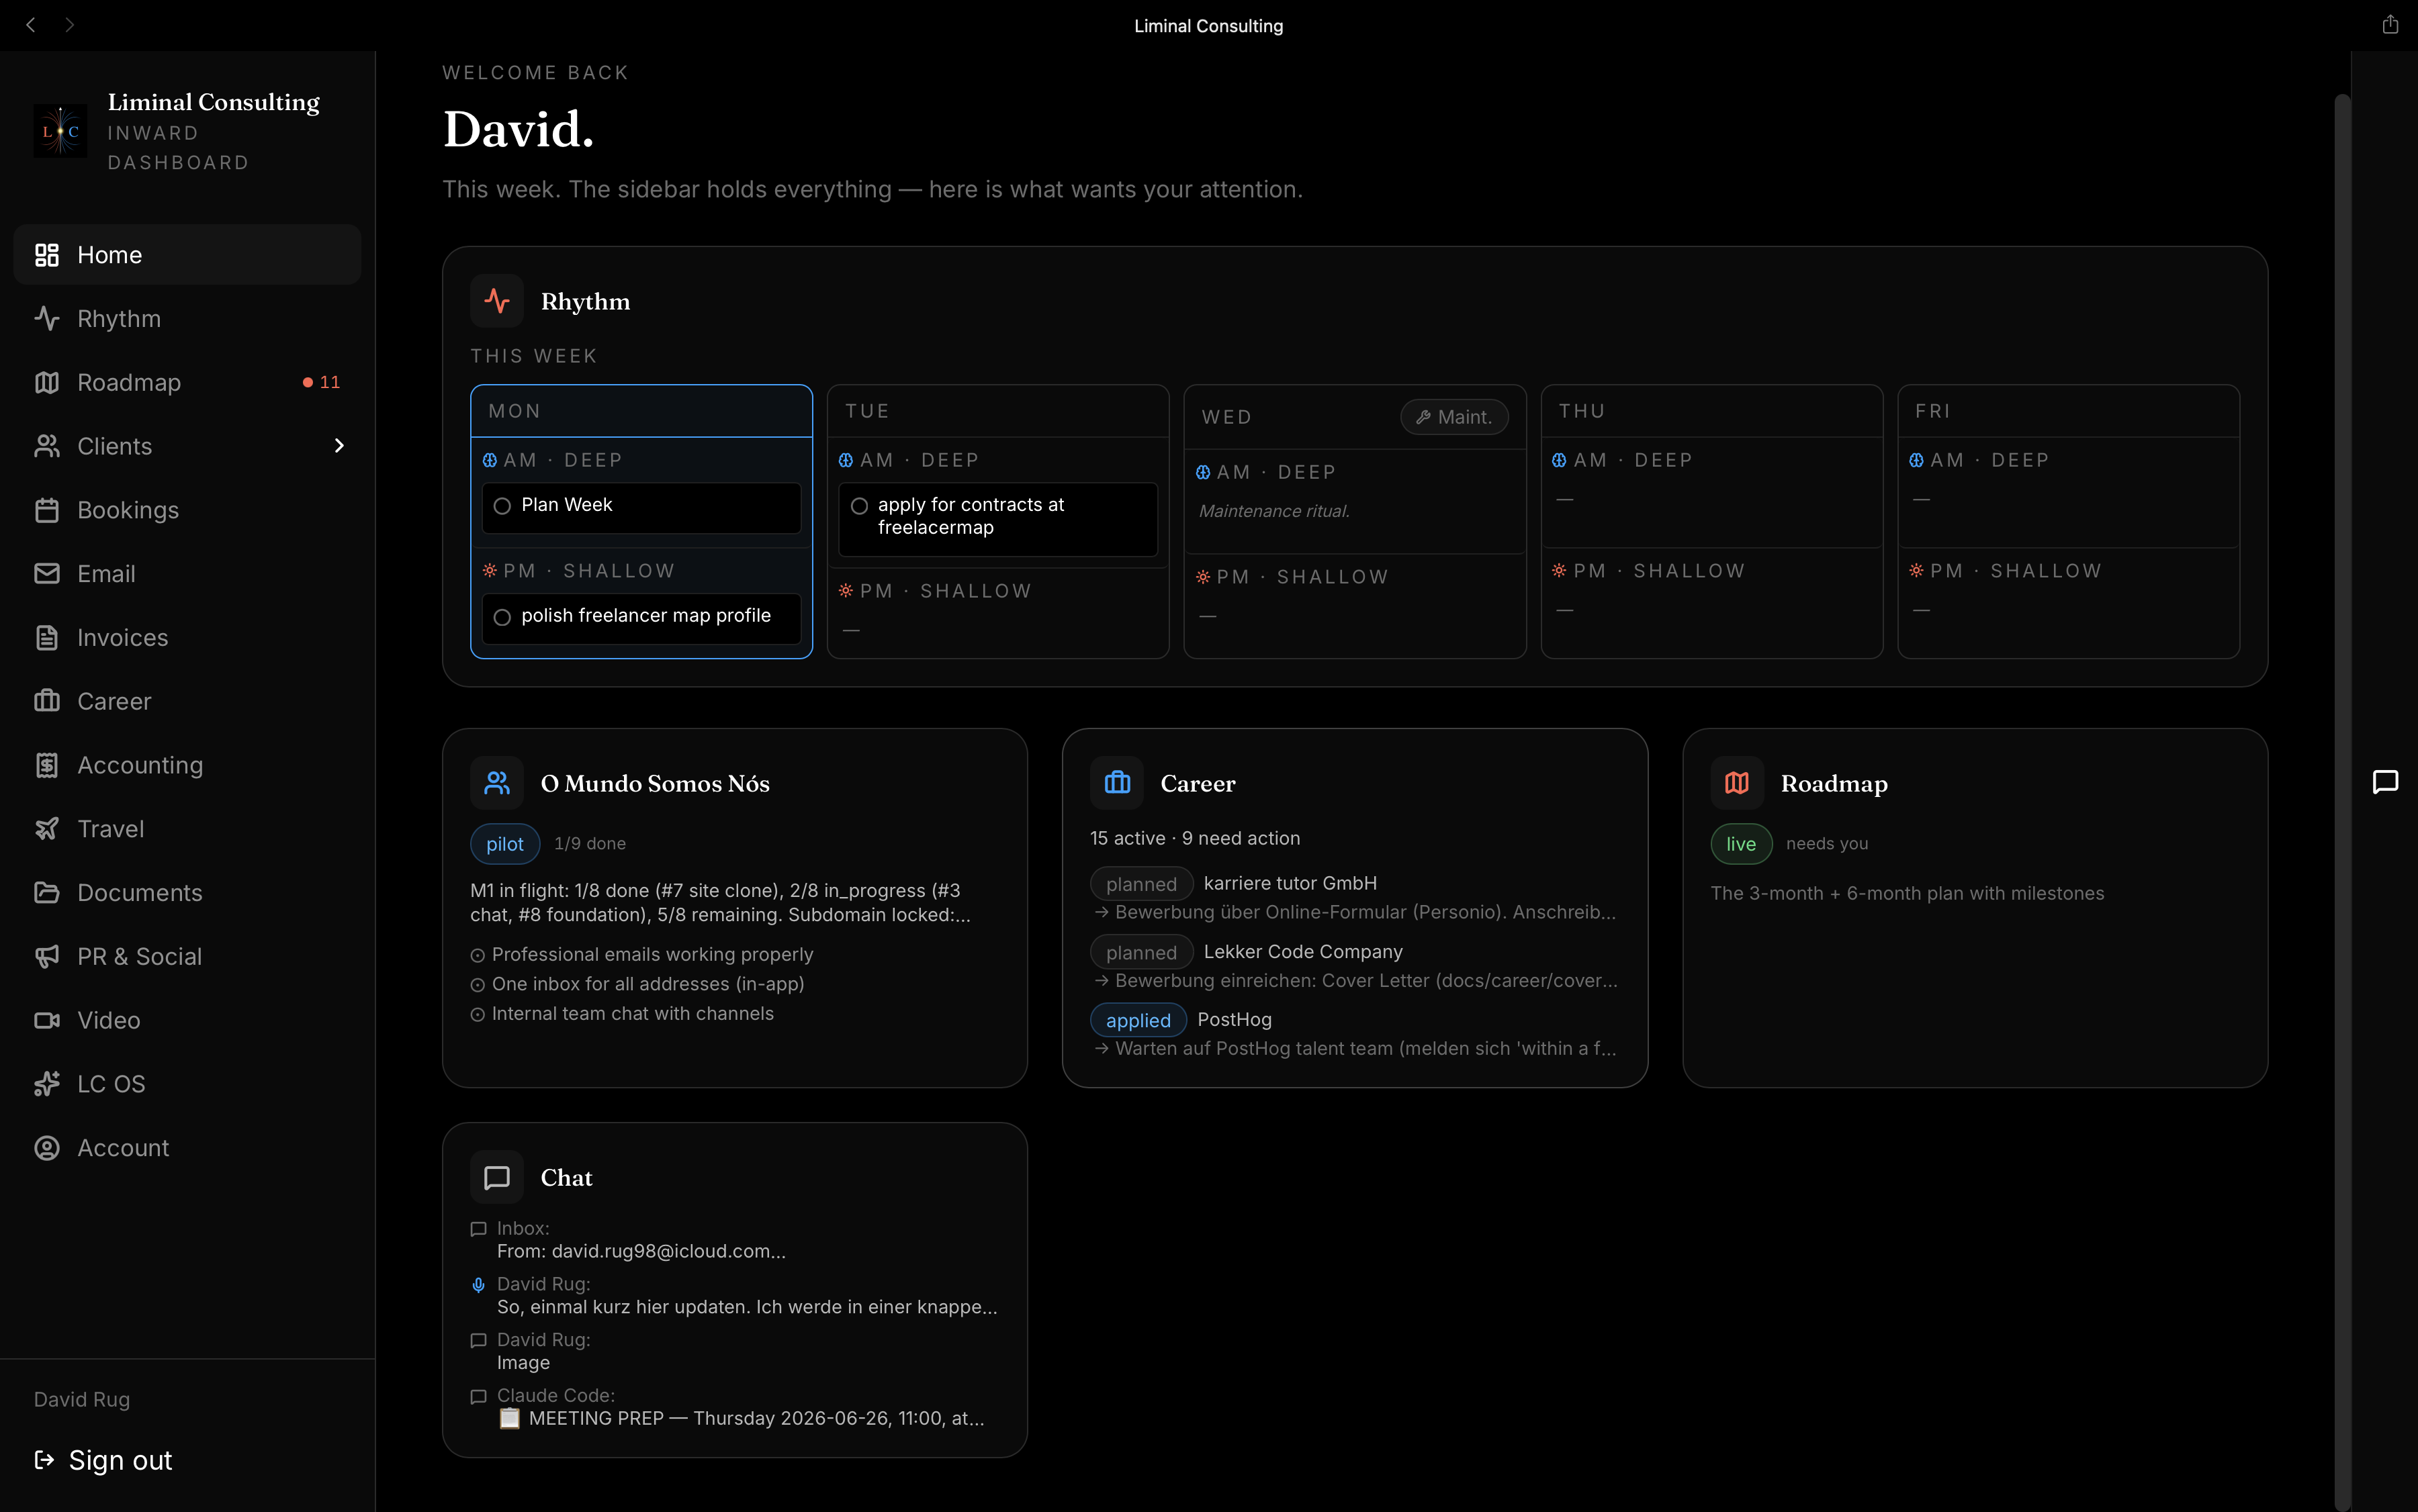Check off the Plan Week task
This screenshot has width=2418, height=1512.
(502, 506)
